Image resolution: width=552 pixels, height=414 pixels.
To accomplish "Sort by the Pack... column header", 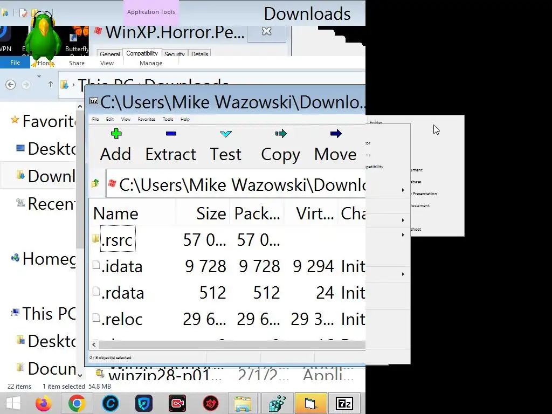I will (257, 213).
